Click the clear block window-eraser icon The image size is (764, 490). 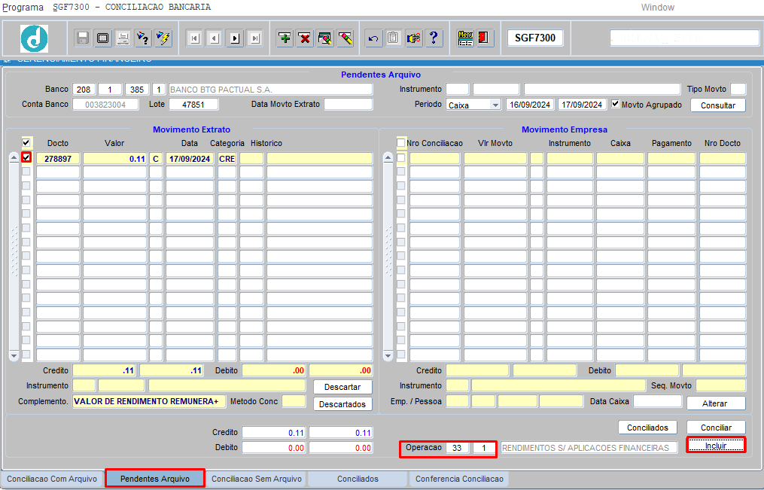tap(325, 38)
